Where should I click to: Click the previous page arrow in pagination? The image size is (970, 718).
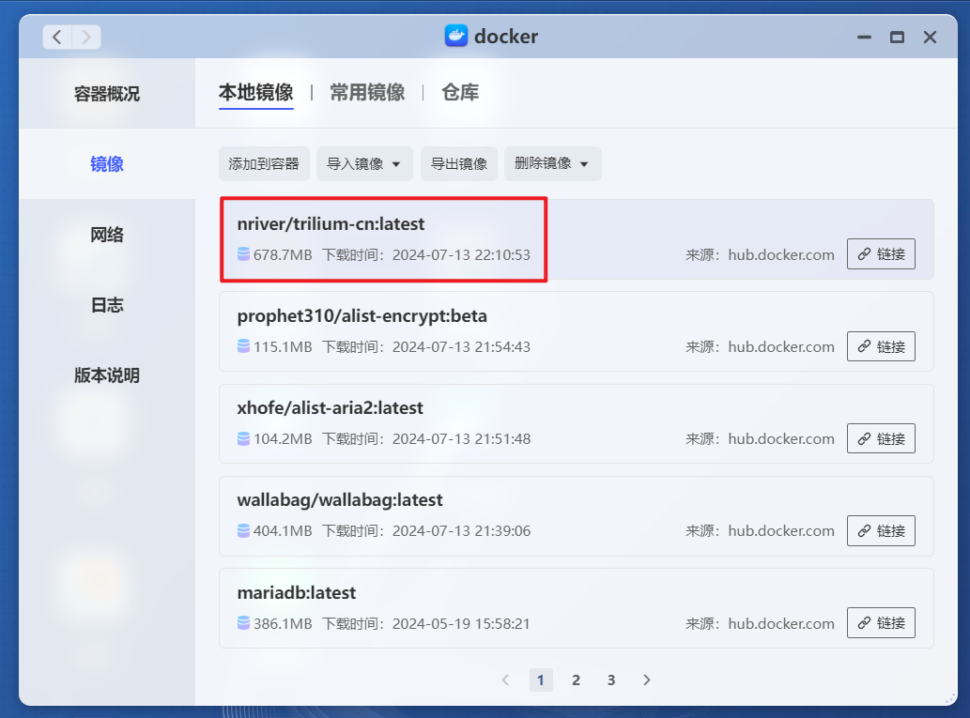(x=505, y=680)
